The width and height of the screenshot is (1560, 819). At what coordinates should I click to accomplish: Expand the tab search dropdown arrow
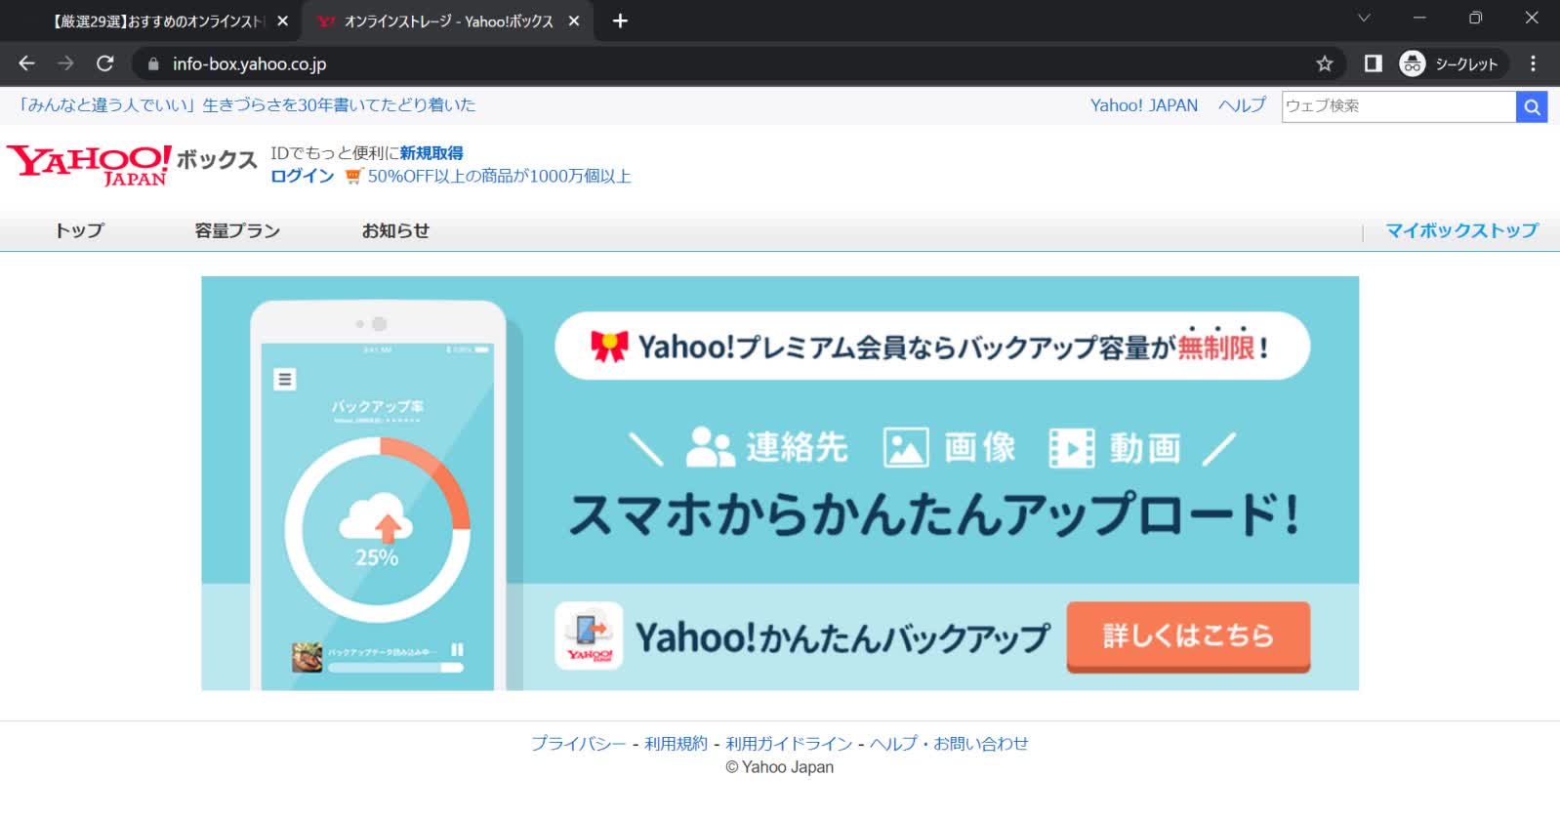pyautogui.click(x=1364, y=18)
